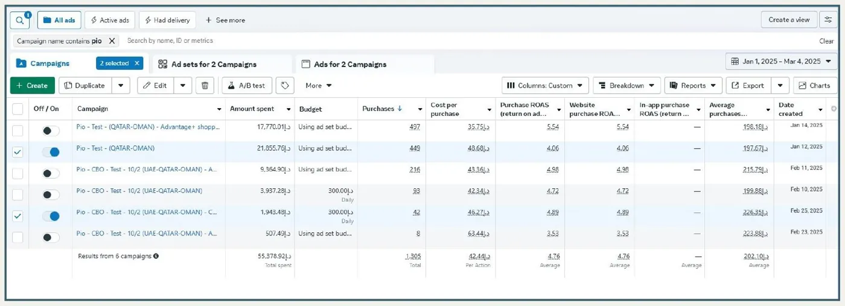
Task: Click the Budget column header
Action: [310, 109]
